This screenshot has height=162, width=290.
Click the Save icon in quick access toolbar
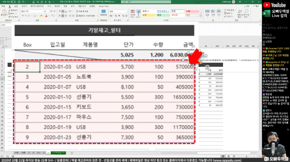pos(19,2)
